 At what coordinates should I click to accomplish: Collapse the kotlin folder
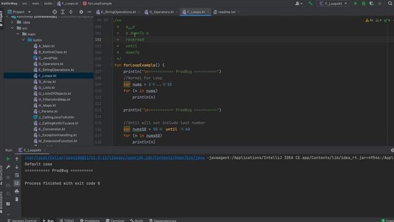click(23, 40)
